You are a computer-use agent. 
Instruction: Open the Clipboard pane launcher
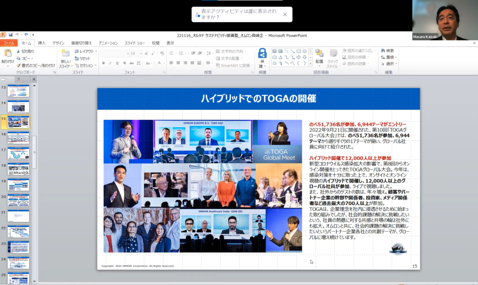(55, 72)
